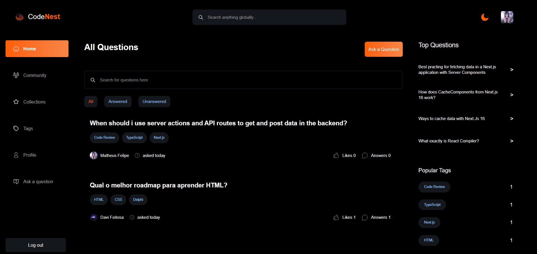537x254 pixels.
Task: Click the thumbs-up icon on server actions question
Action: pos(336,156)
